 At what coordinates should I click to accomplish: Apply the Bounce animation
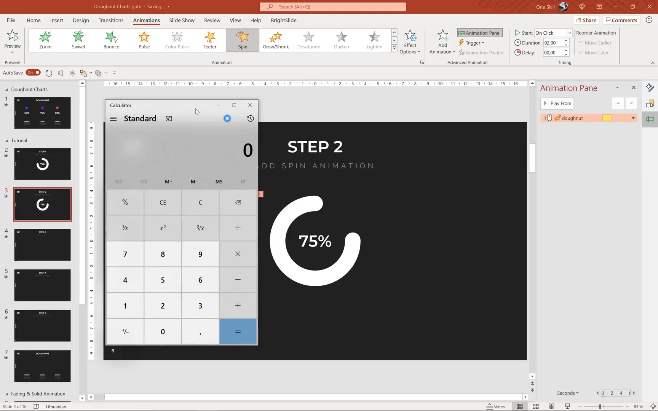(111, 40)
